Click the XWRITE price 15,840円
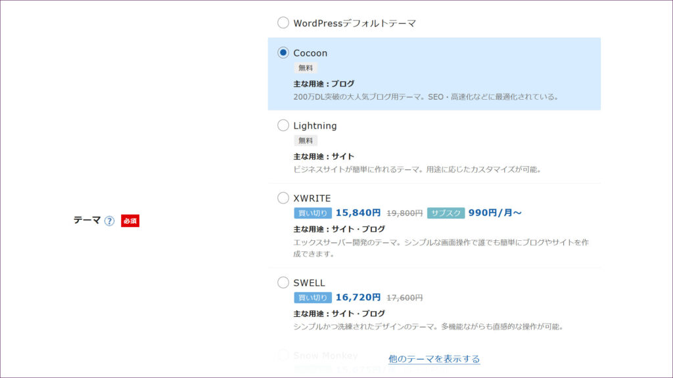Screen dimensions: 673x378 358,213
